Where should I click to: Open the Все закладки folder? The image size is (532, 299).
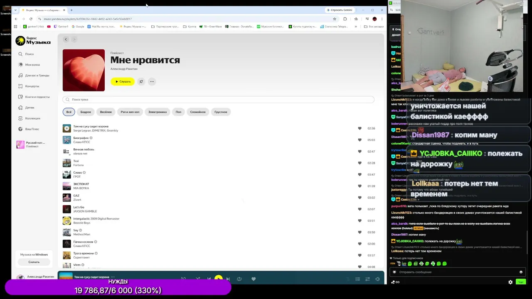374,27
